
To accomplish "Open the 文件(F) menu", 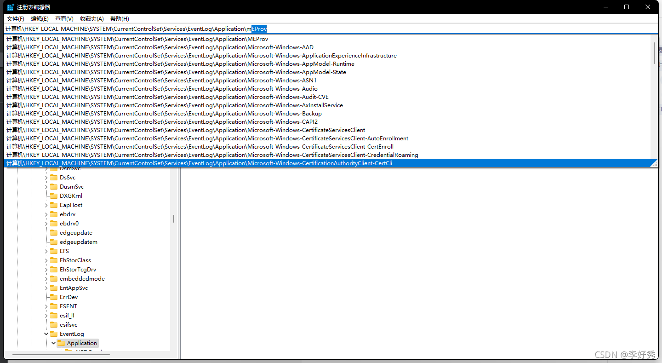I will click(x=16, y=19).
